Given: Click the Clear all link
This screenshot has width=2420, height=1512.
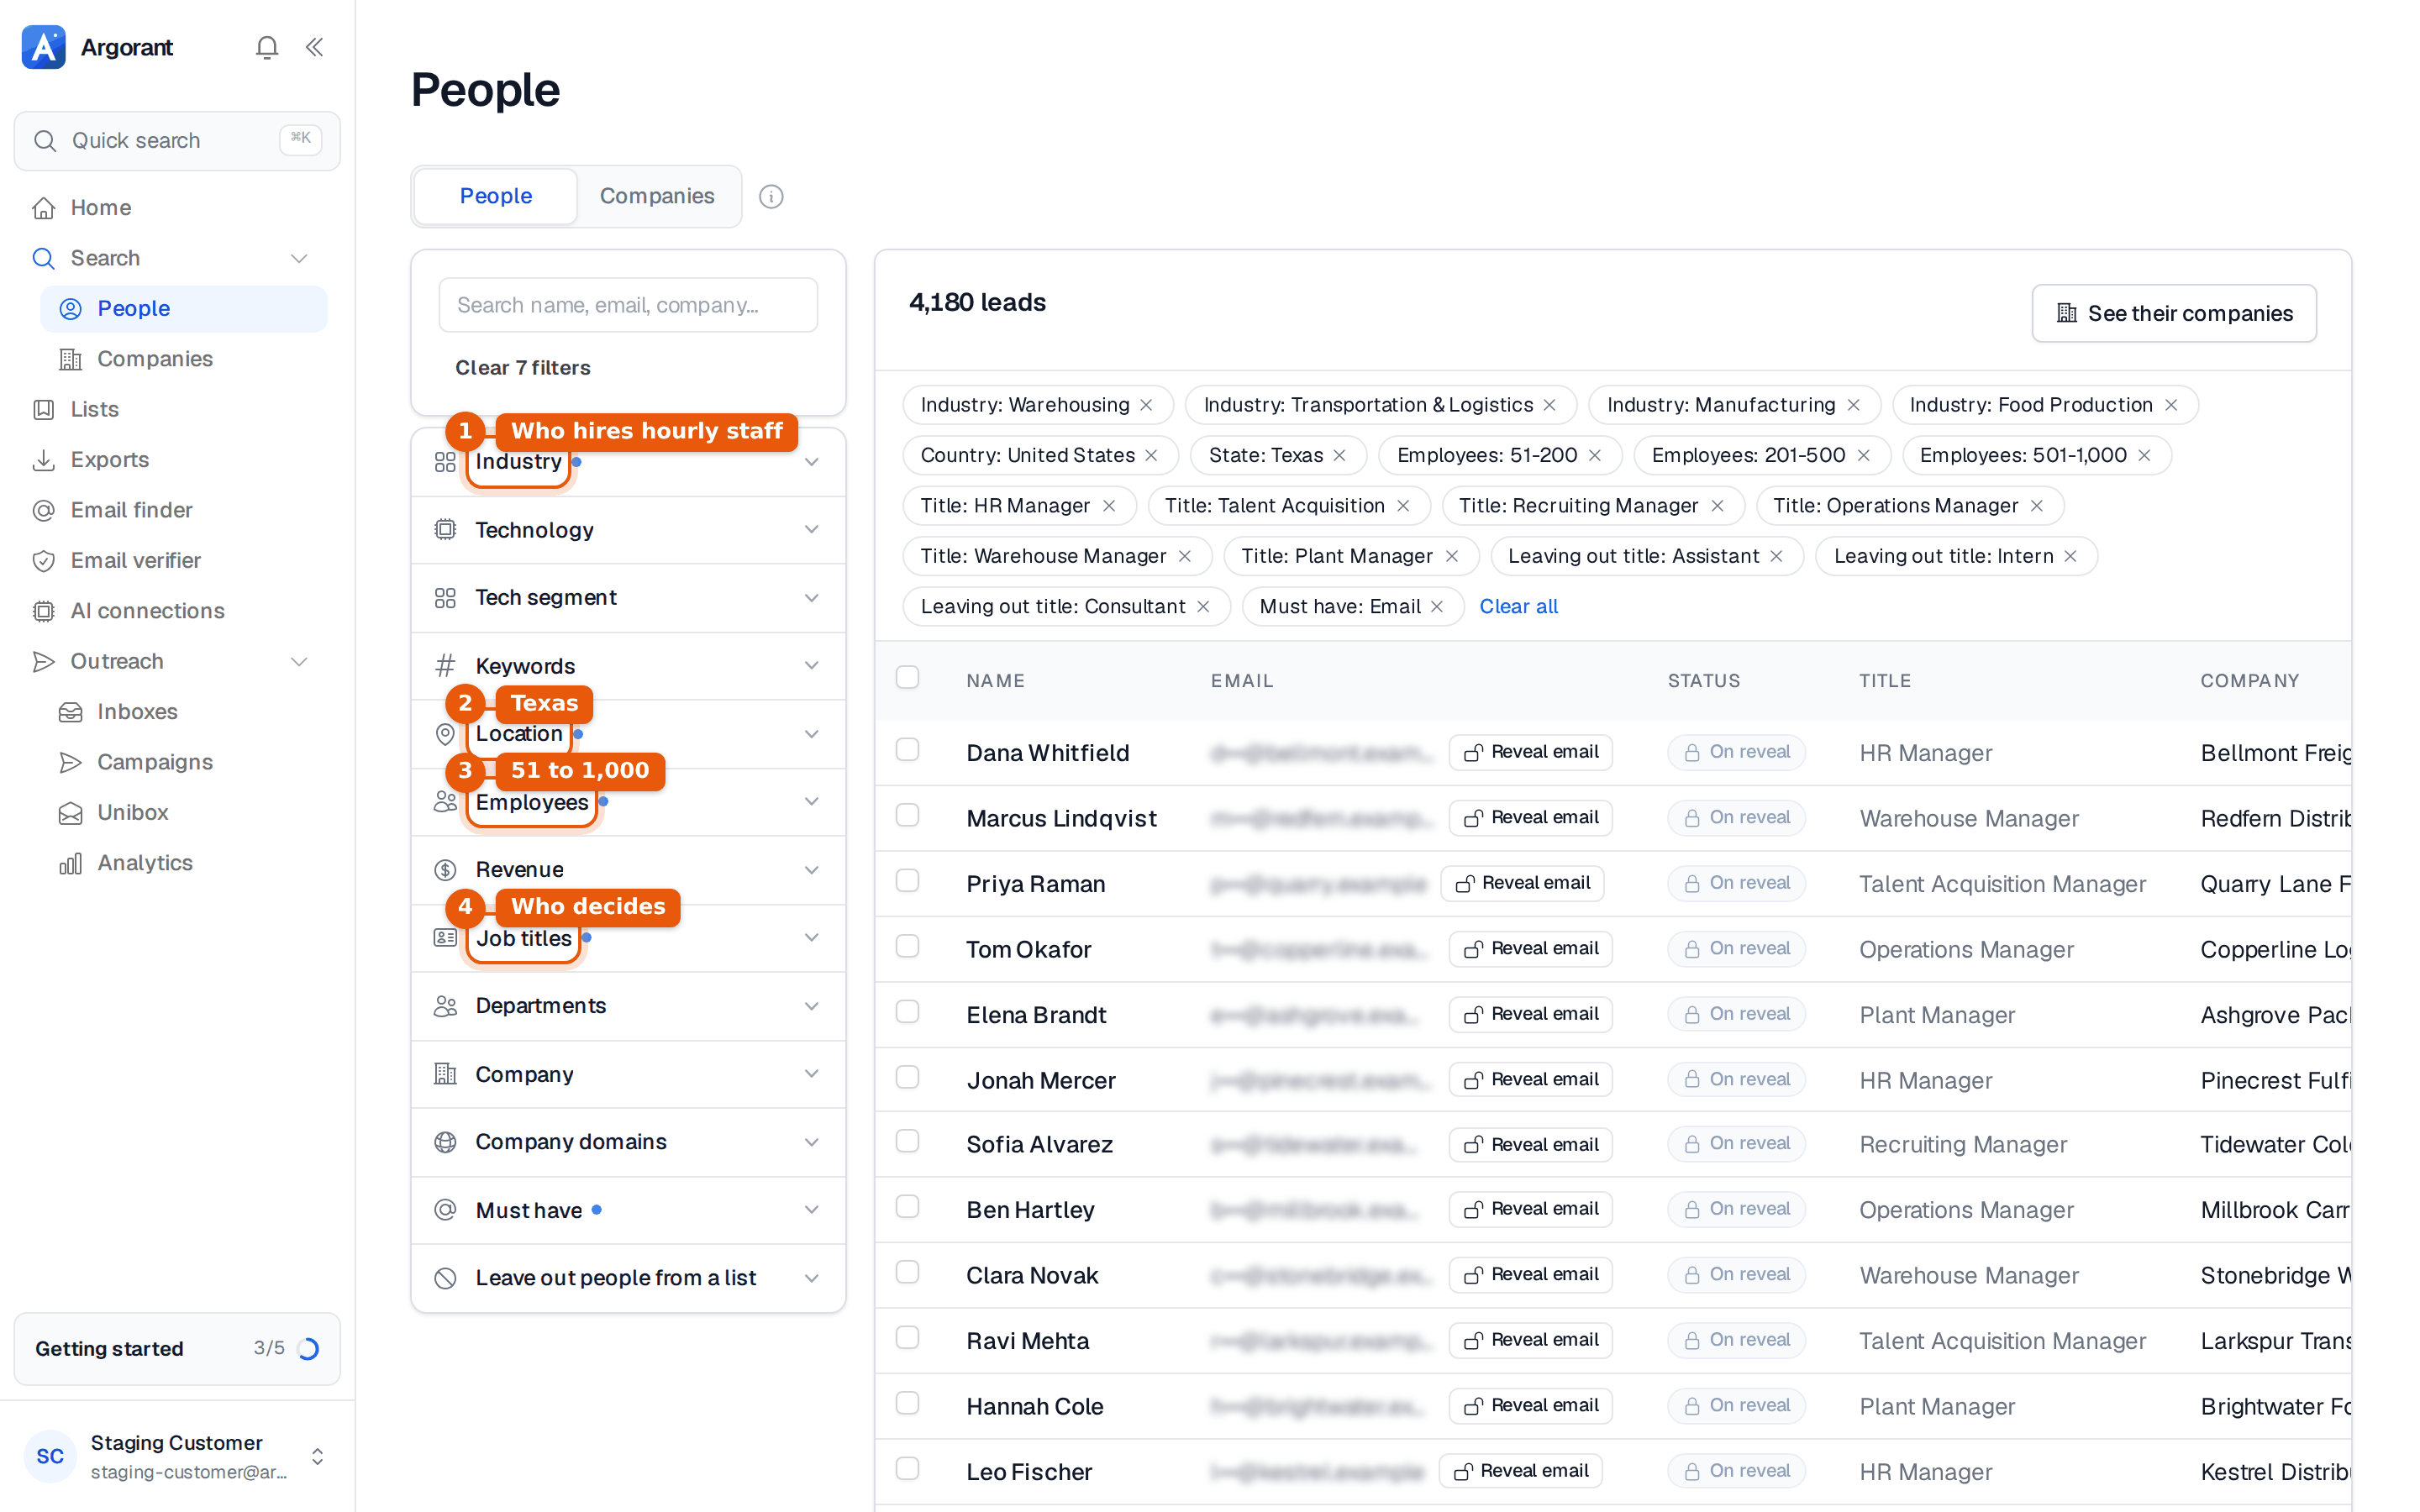Looking at the screenshot, I should 1518,606.
